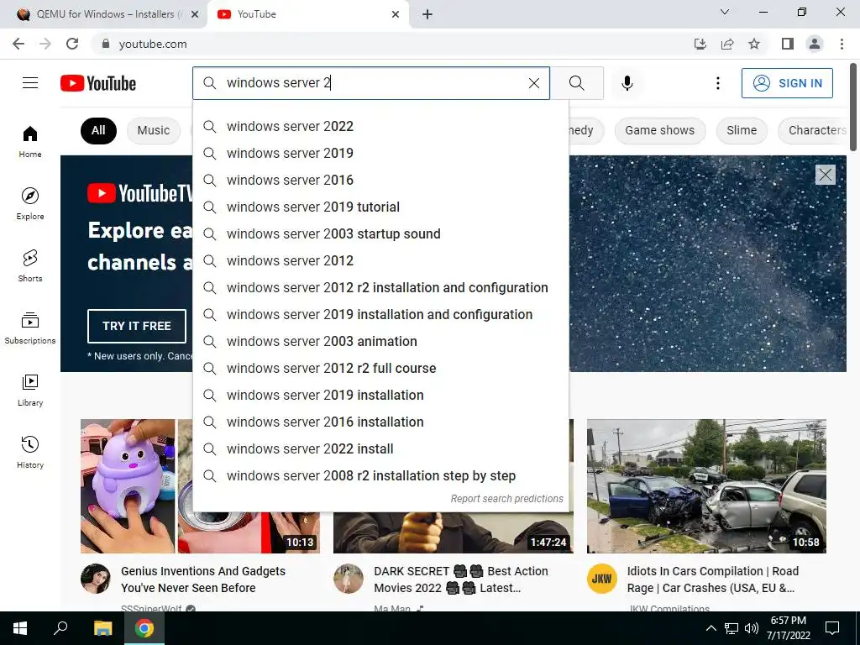Pick 'windows server 2003 animation' suggestion
860x645 pixels.
[380, 341]
